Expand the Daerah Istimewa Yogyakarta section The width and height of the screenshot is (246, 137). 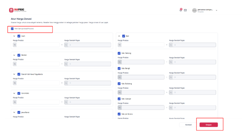click(x=14, y=74)
